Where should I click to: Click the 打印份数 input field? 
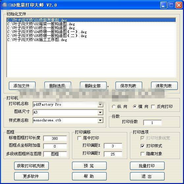[152, 123]
